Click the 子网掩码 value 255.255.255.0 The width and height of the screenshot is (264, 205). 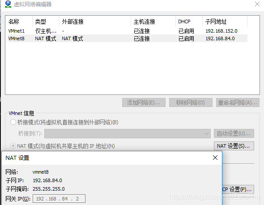click(x=49, y=189)
